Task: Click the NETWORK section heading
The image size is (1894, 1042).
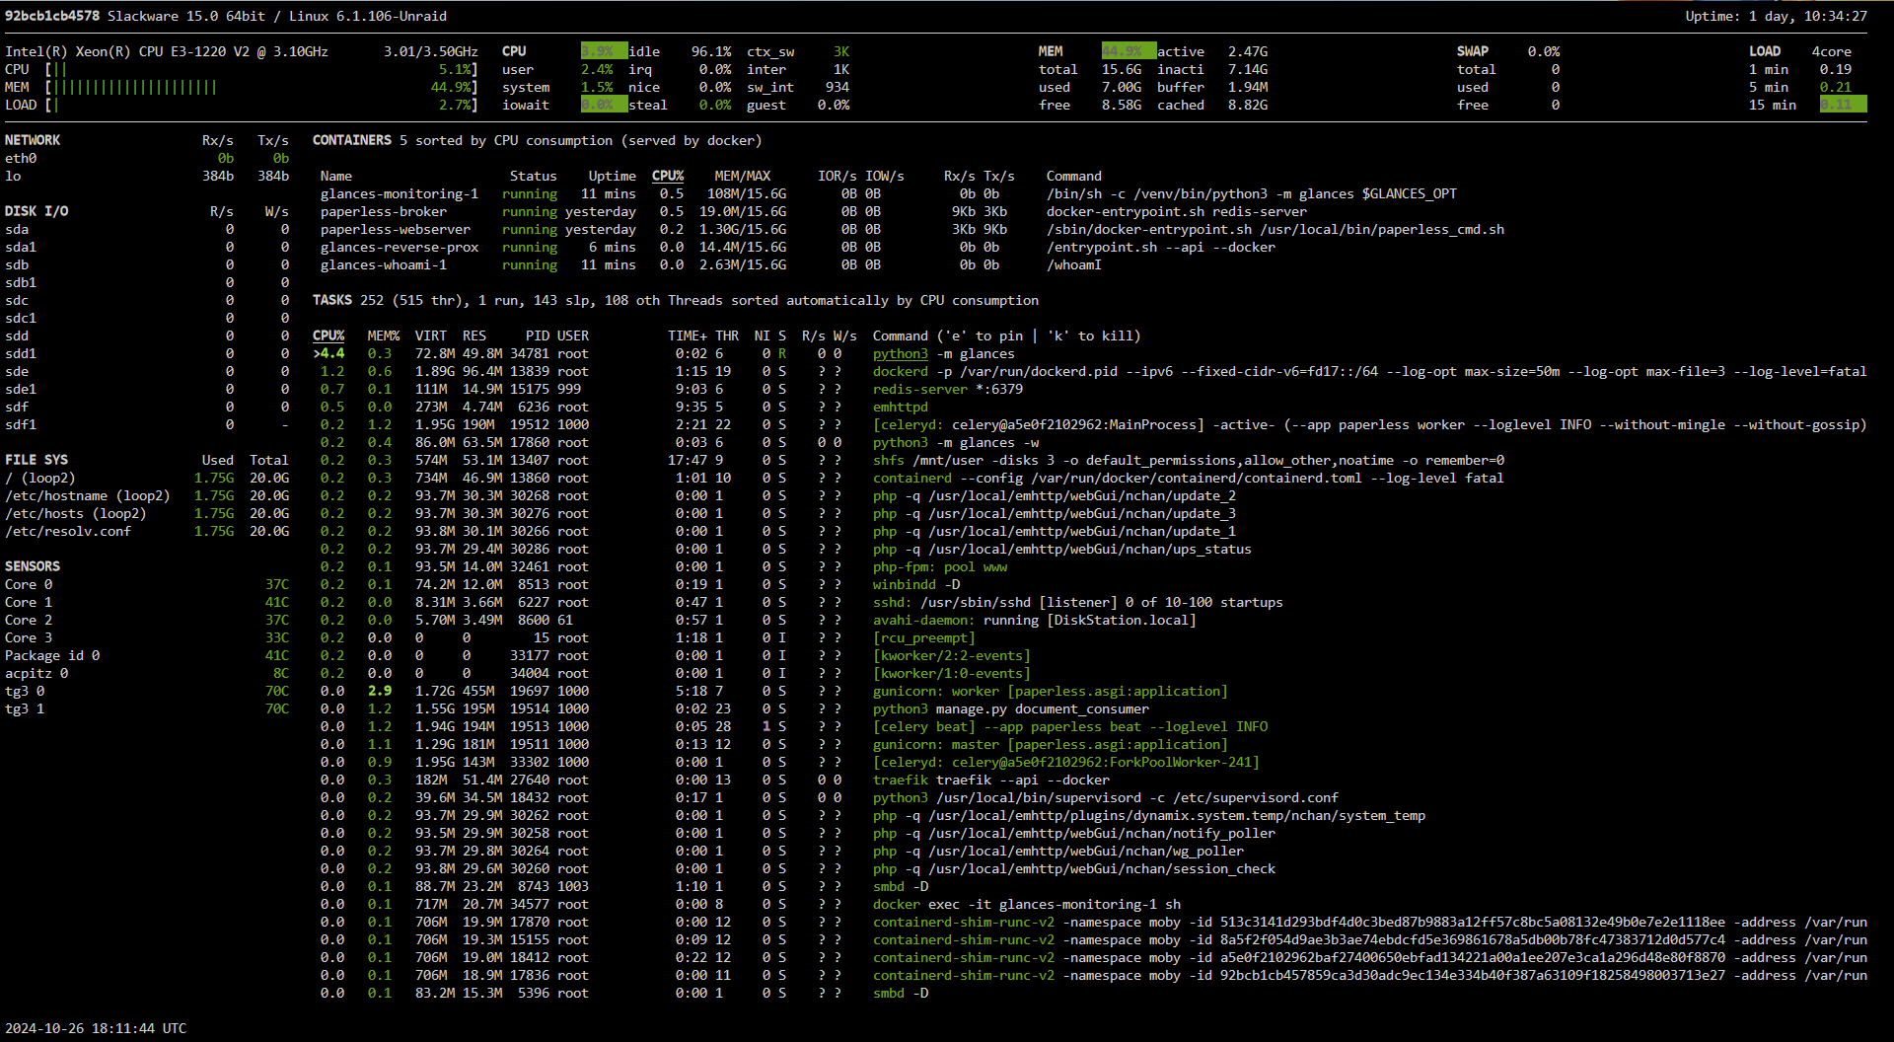Action: pyautogui.click(x=33, y=140)
